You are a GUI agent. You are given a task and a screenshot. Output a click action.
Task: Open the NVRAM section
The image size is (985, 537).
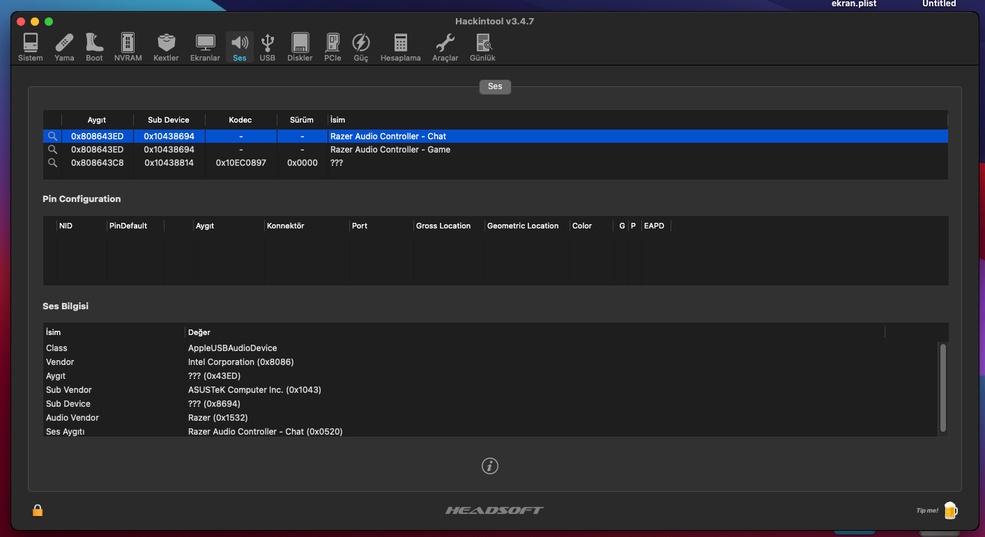128,47
